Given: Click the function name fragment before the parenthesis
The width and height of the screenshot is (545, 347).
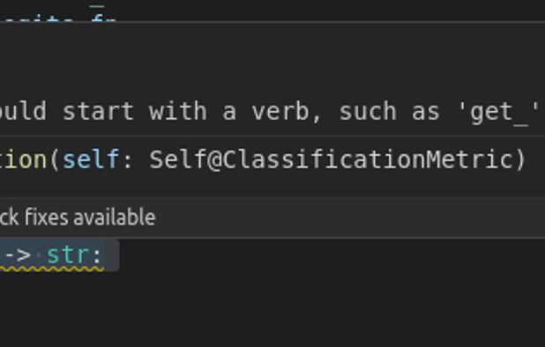Looking at the screenshot, I should pyautogui.click(x=23, y=160).
